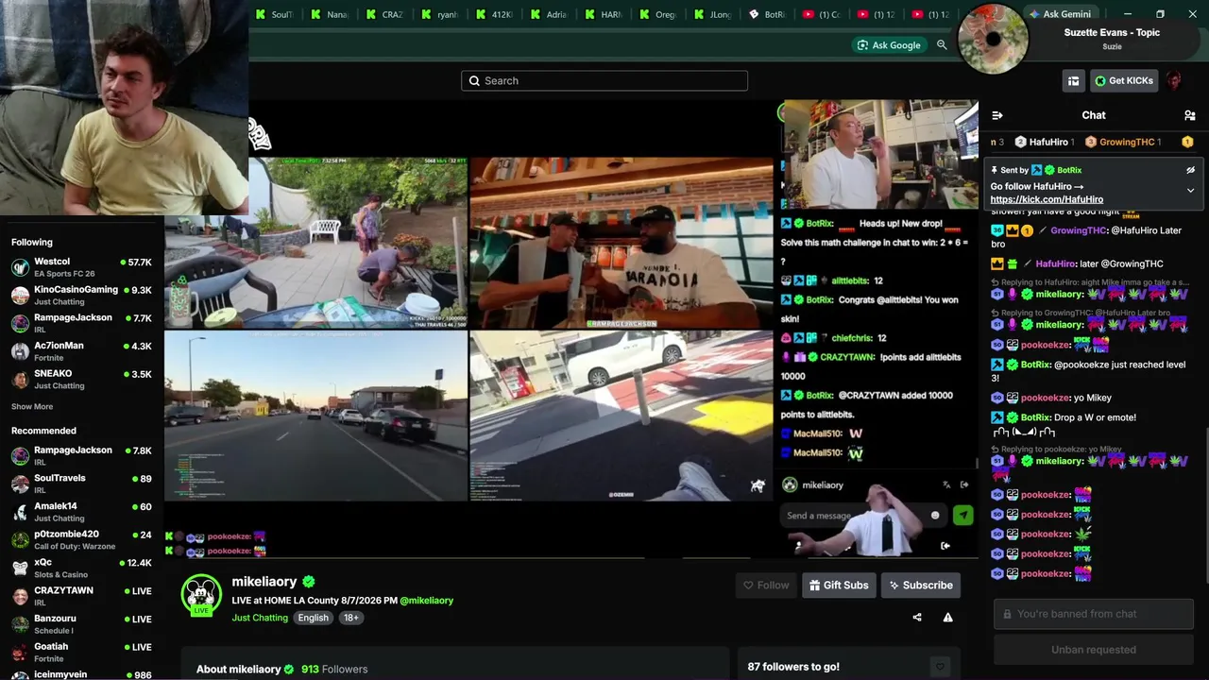
Task: Open the profile avatar menu in Kick header
Action: 1174,81
